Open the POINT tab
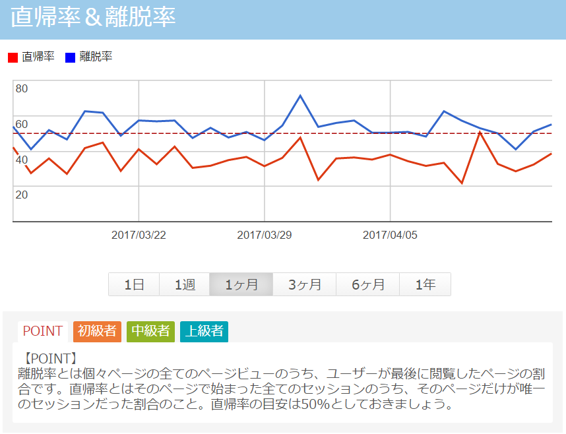This screenshot has width=566, height=434. (43, 331)
